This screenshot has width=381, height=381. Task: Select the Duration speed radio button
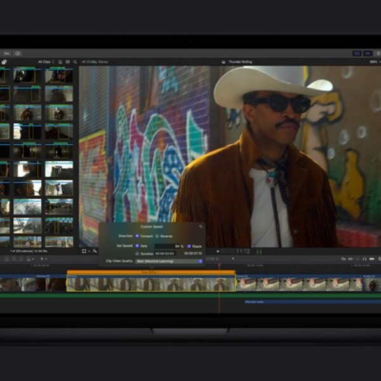(x=137, y=253)
